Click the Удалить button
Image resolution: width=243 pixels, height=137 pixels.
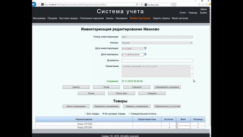pyautogui.click(x=76, y=87)
